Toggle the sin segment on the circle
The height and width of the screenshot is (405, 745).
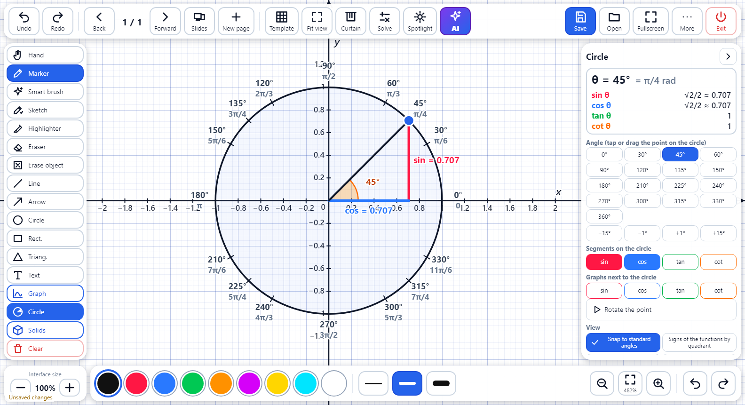604,262
